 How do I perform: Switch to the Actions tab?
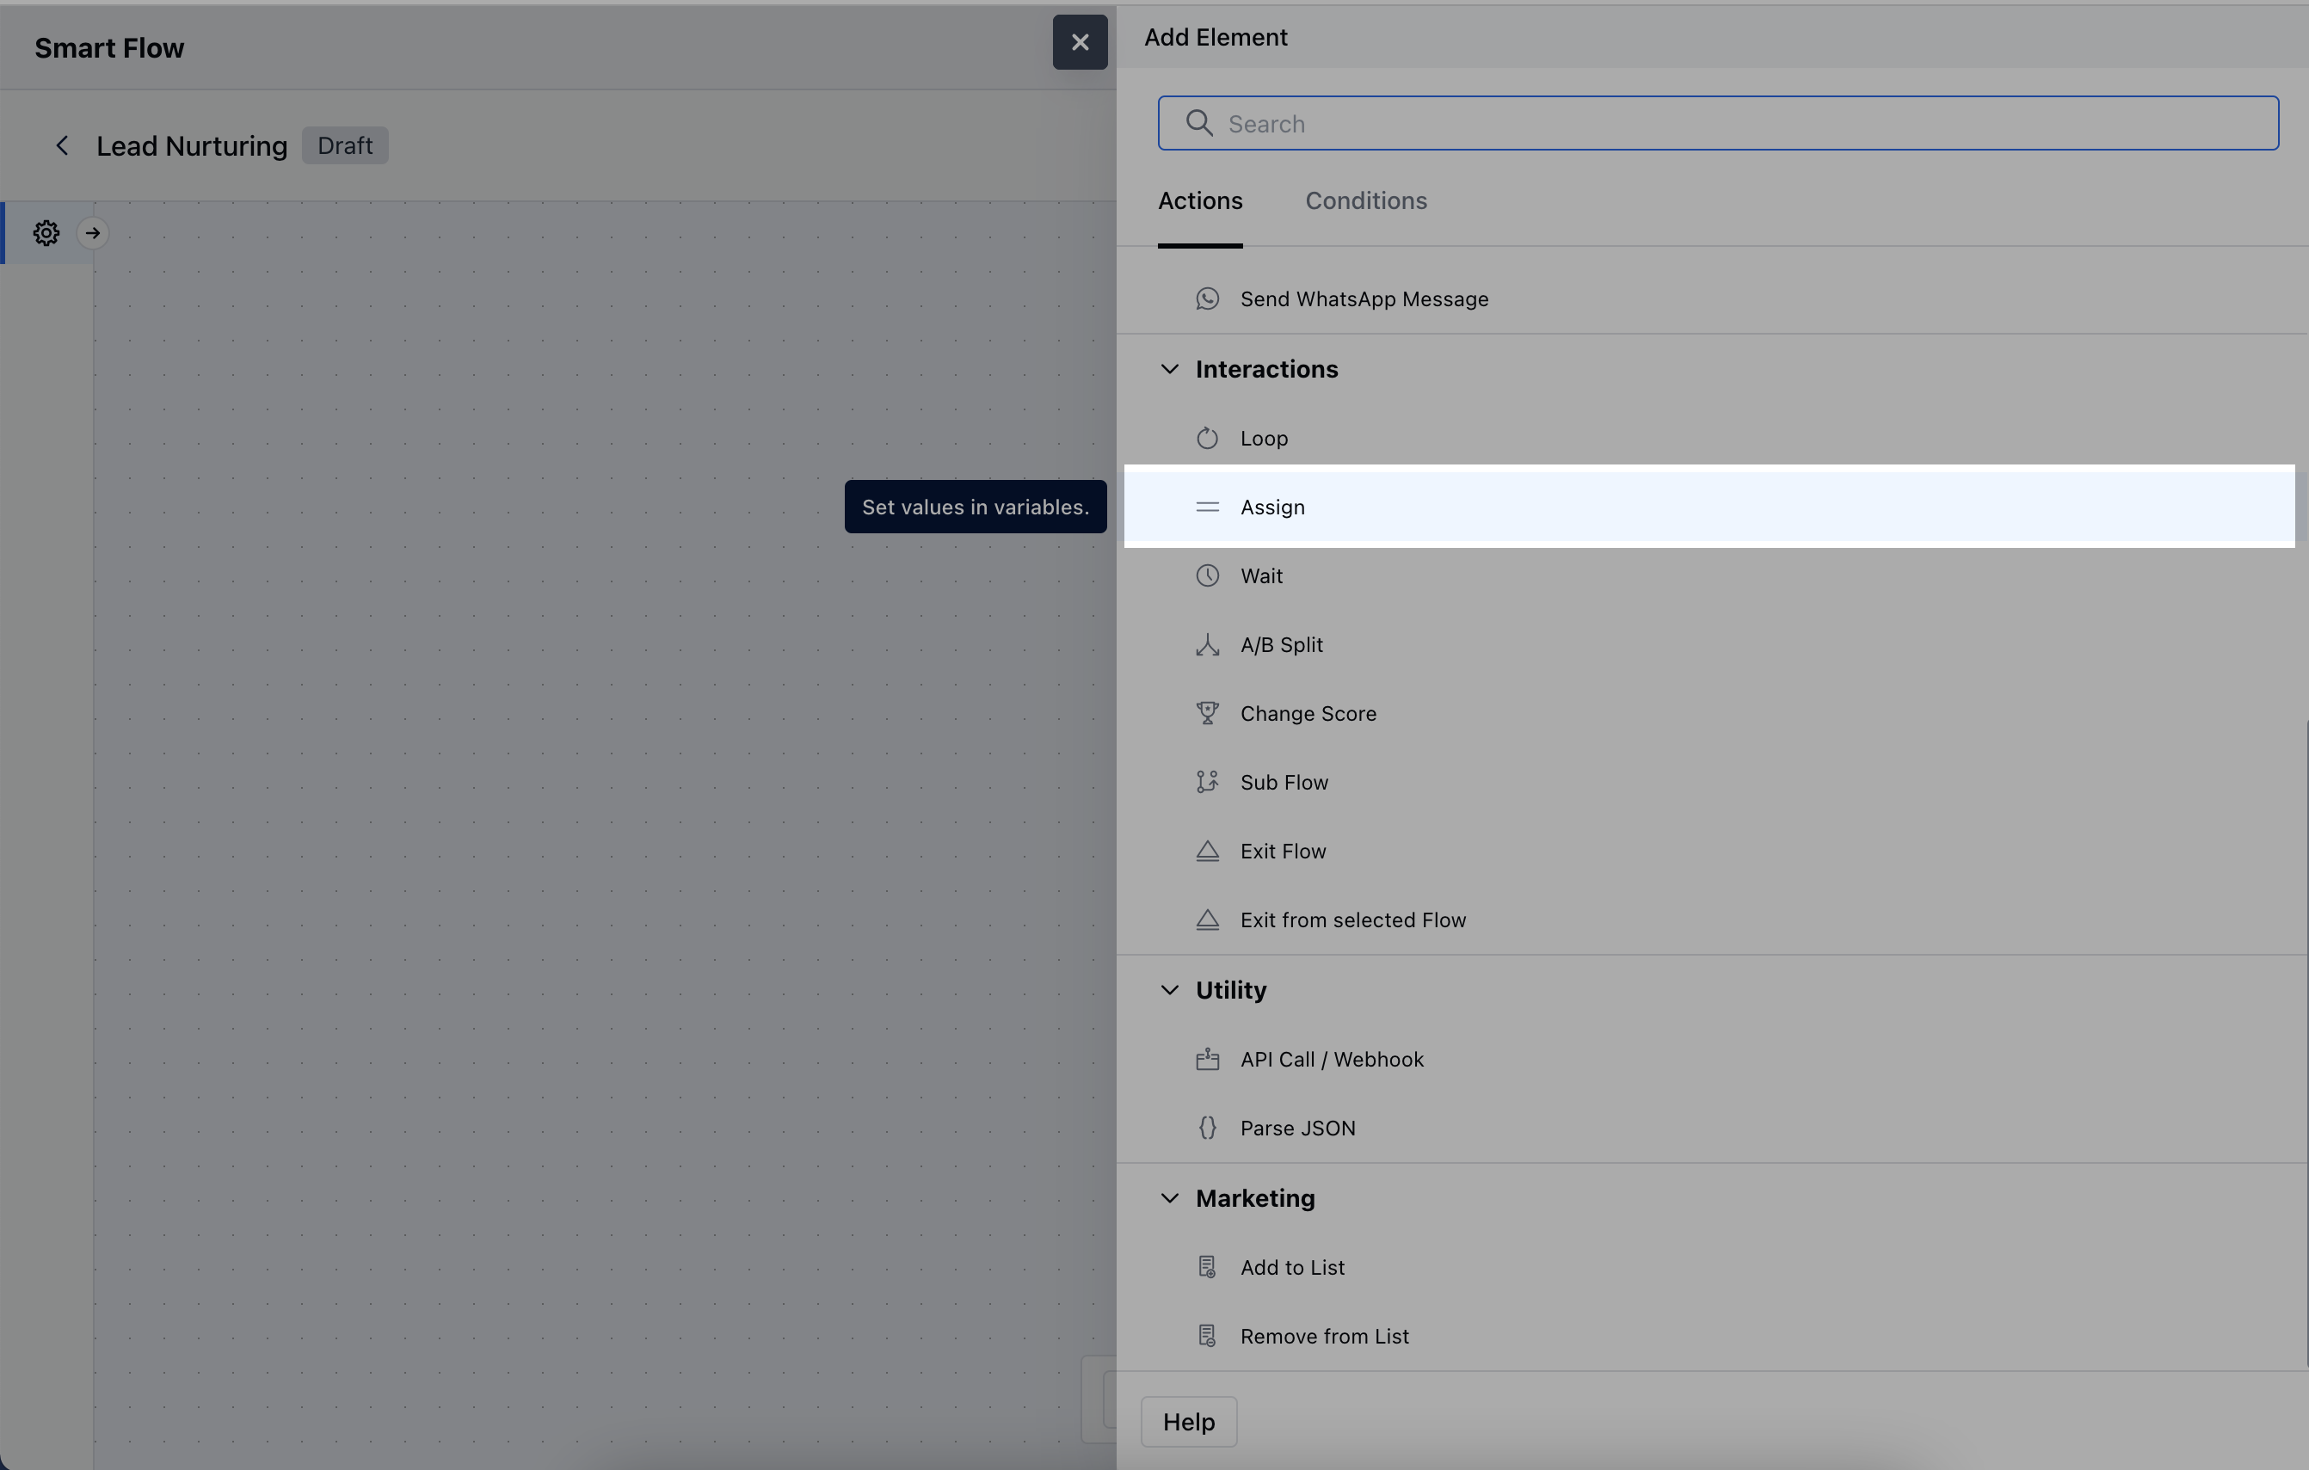(x=1199, y=200)
